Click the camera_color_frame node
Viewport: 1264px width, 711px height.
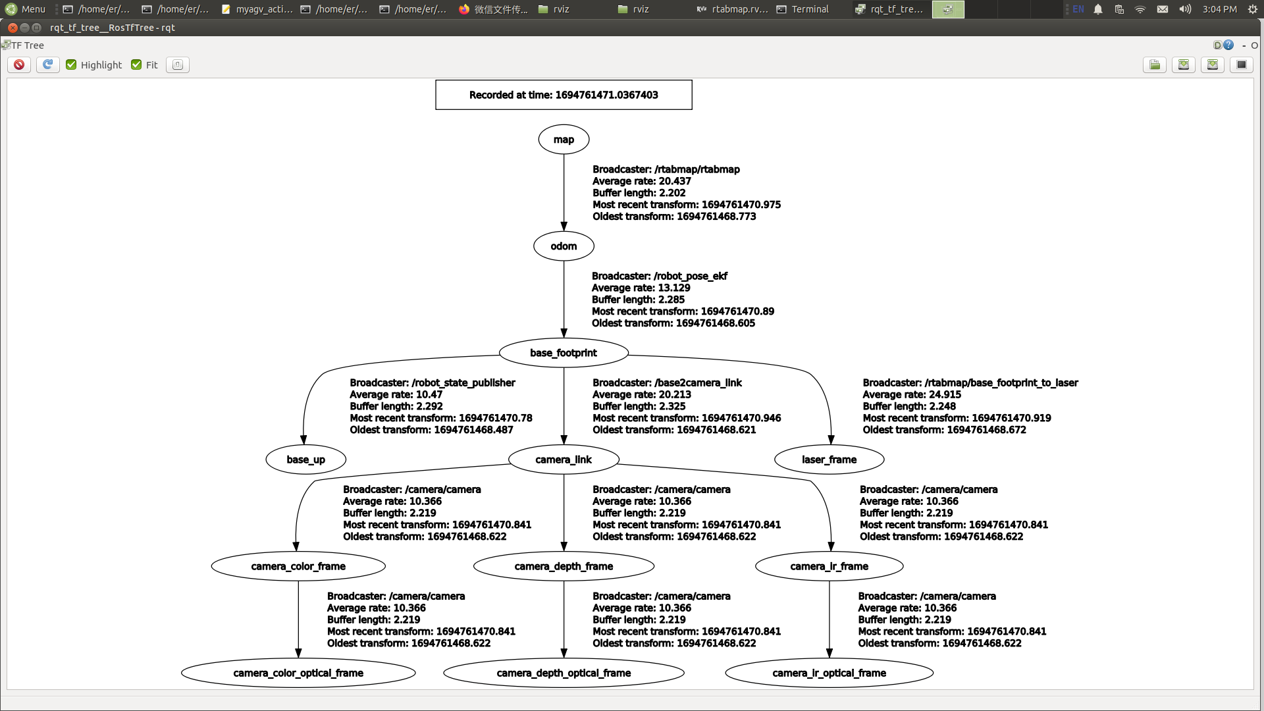tap(298, 566)
